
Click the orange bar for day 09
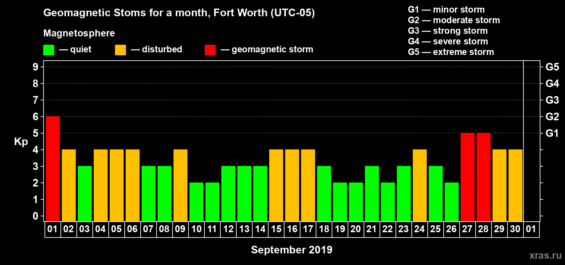(180, 185)
